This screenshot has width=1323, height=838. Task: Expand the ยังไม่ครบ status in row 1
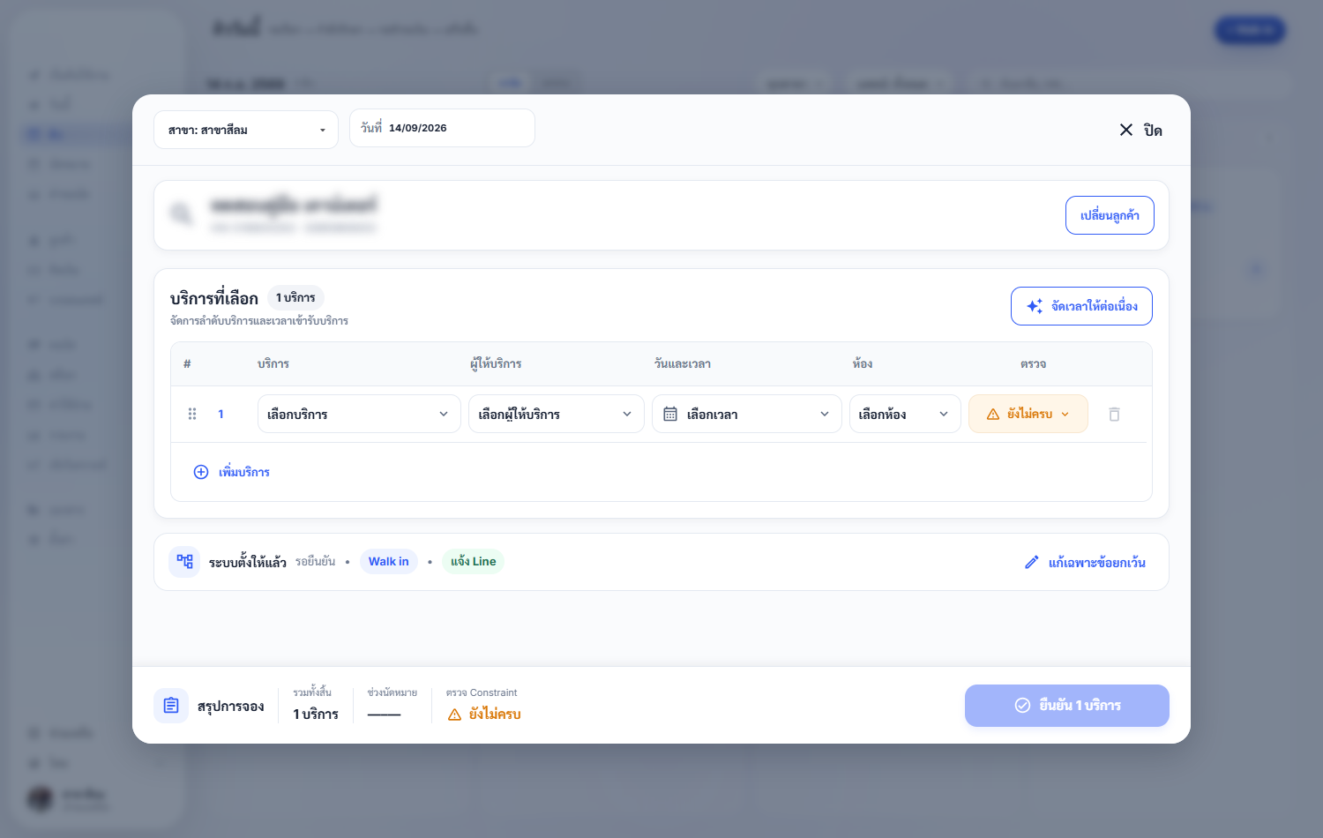pyautogui.click(x=1028, y=414)
